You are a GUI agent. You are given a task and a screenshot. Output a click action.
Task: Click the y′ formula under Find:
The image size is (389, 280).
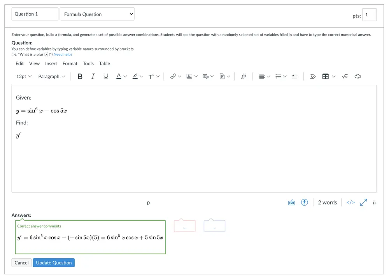pyautogui.click(x=18, y=135)
